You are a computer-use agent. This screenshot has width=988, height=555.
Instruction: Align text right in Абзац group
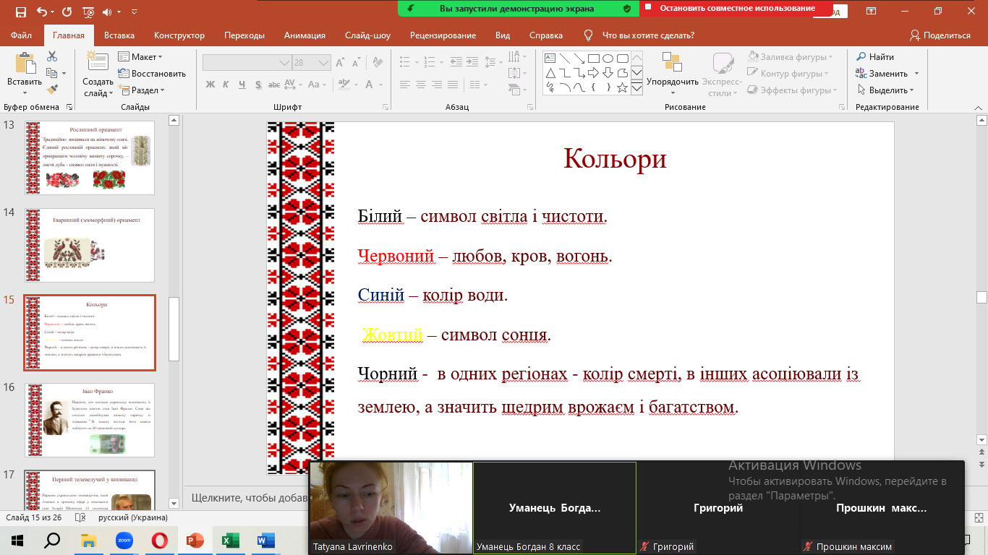coord(438,85)
